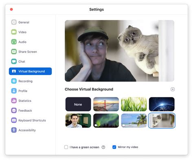Click the Video camera icon in sidebar
Viewport: 193px width, 161px height.
14,32
